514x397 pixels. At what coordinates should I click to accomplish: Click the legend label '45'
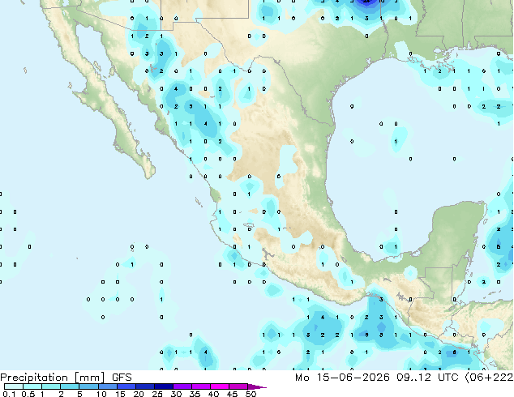(232, 394)
